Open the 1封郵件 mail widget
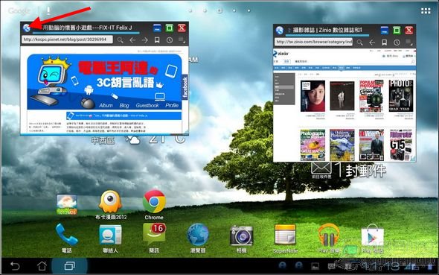Viewport: 439px width, 275px height. (x=348, y=170)
